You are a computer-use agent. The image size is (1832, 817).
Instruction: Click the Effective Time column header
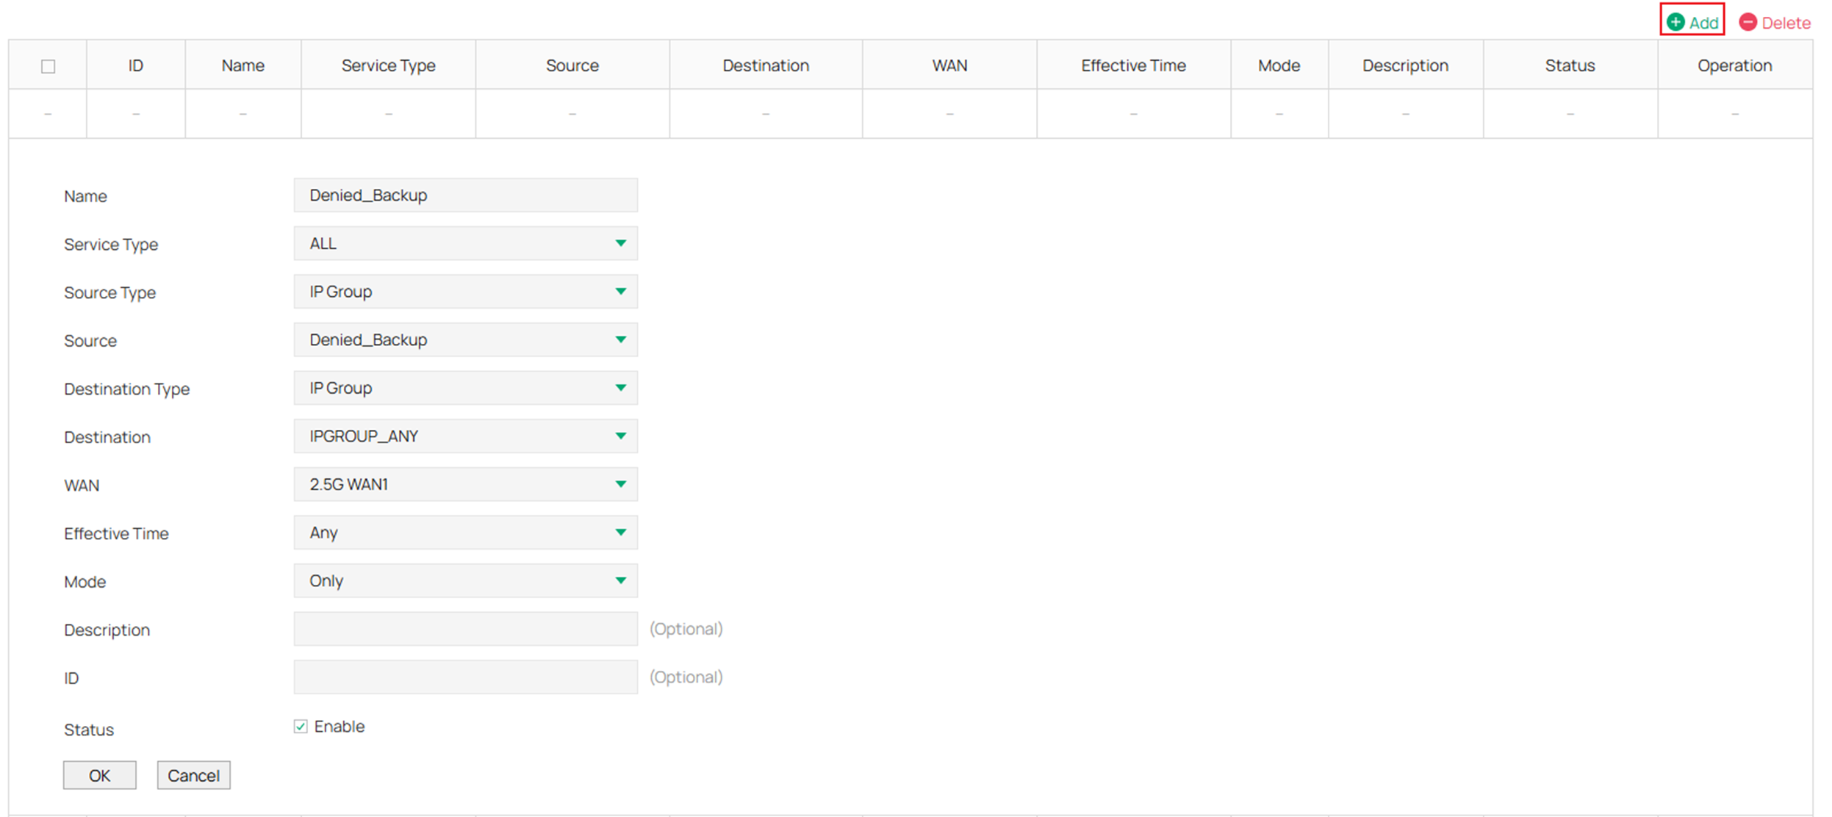click(1134, 65)
